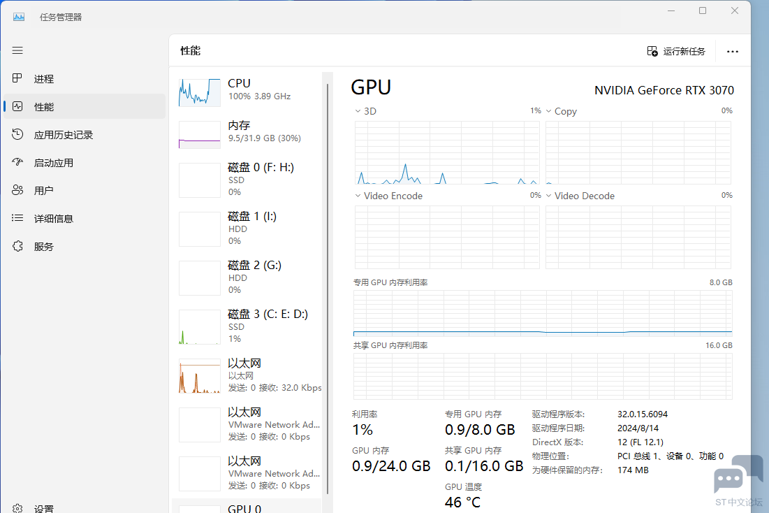Select the CPU performance thumbnail graph
Screen dimensions: 769x513
click(200, 92)
